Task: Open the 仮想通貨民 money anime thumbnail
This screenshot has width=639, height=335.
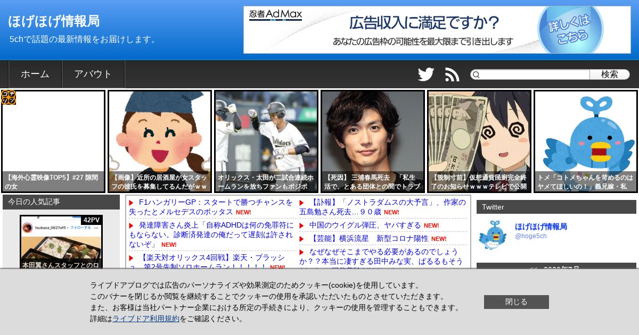Action: (x=479, y=141)
